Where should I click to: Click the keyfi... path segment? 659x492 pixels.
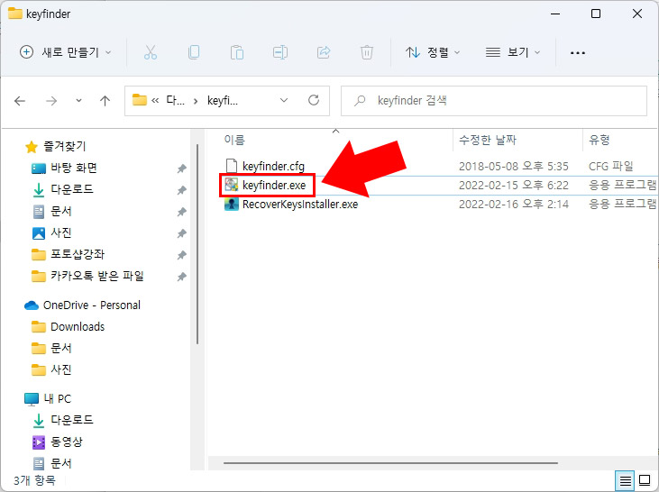pyautogui.click(x=223, y=101)
